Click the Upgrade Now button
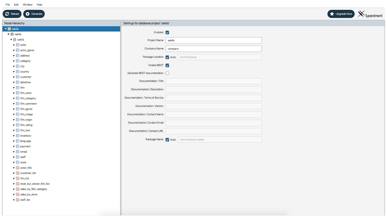Viewport: 387px width, 219px height. point(341,14)
